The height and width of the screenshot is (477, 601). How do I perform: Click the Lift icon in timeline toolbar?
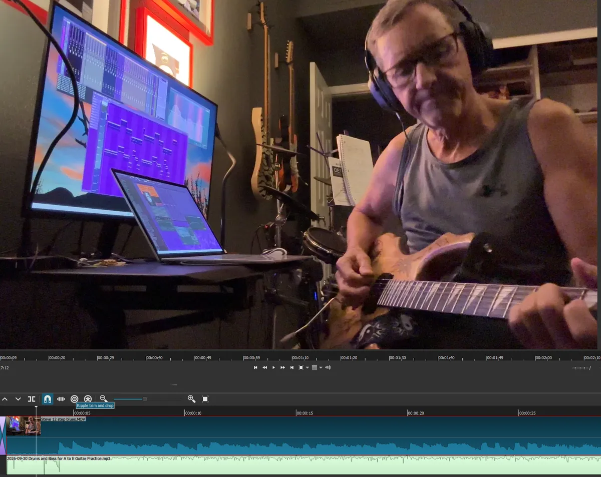tap(5, 399)
